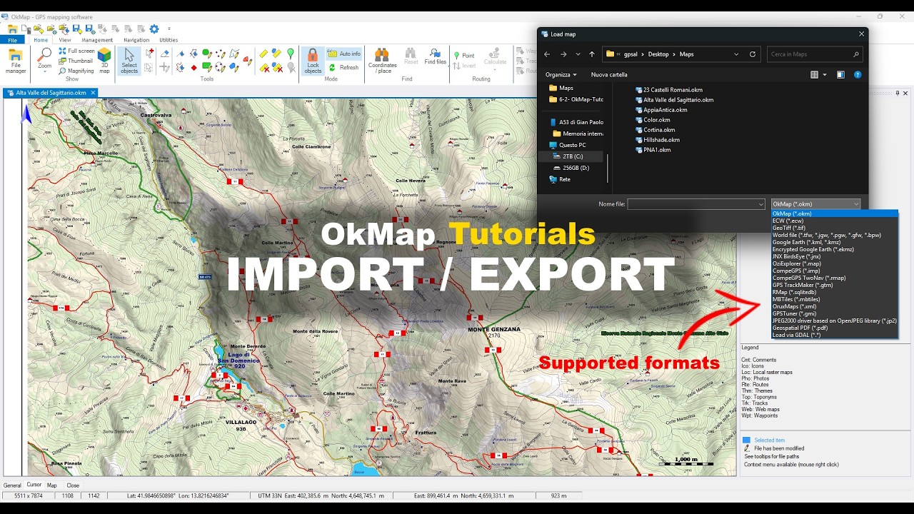Choose GeoTiff (*.tif) format option
Screen dimensions: 914x514
(x=835, y=228)
